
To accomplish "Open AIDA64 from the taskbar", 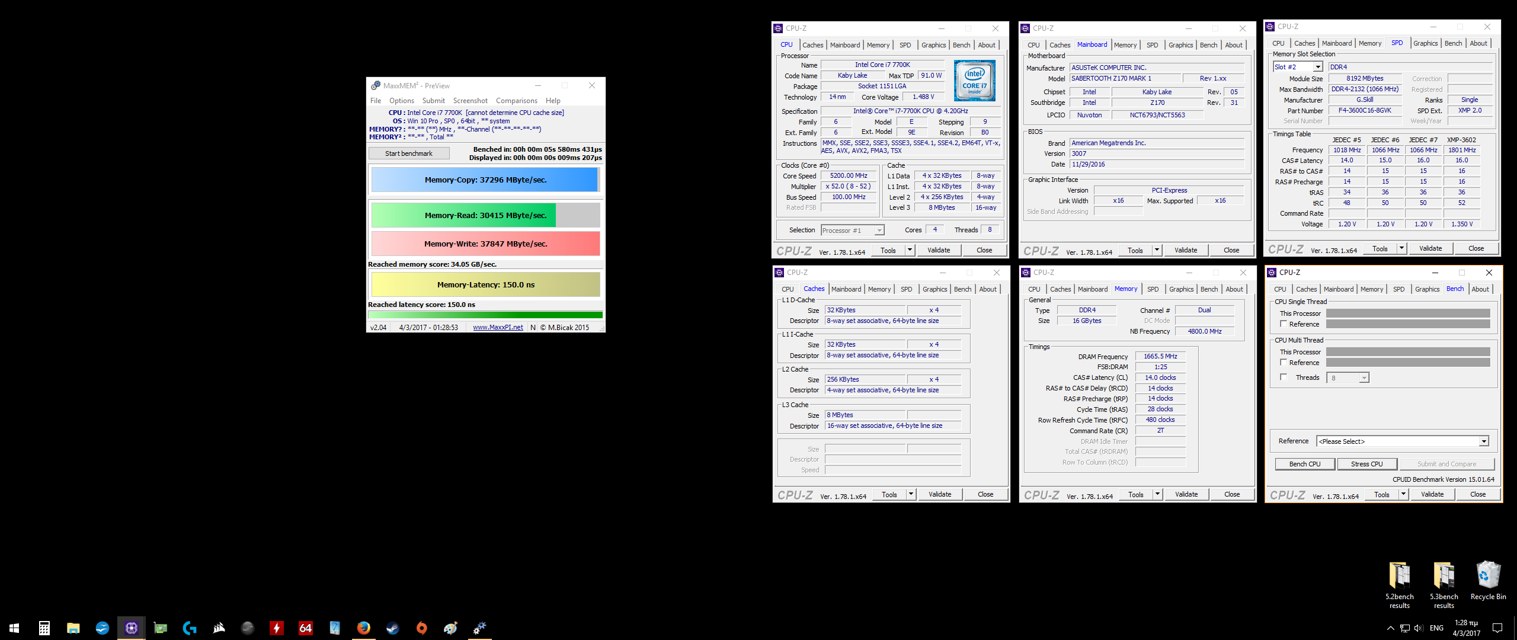I will coord(306,628).
